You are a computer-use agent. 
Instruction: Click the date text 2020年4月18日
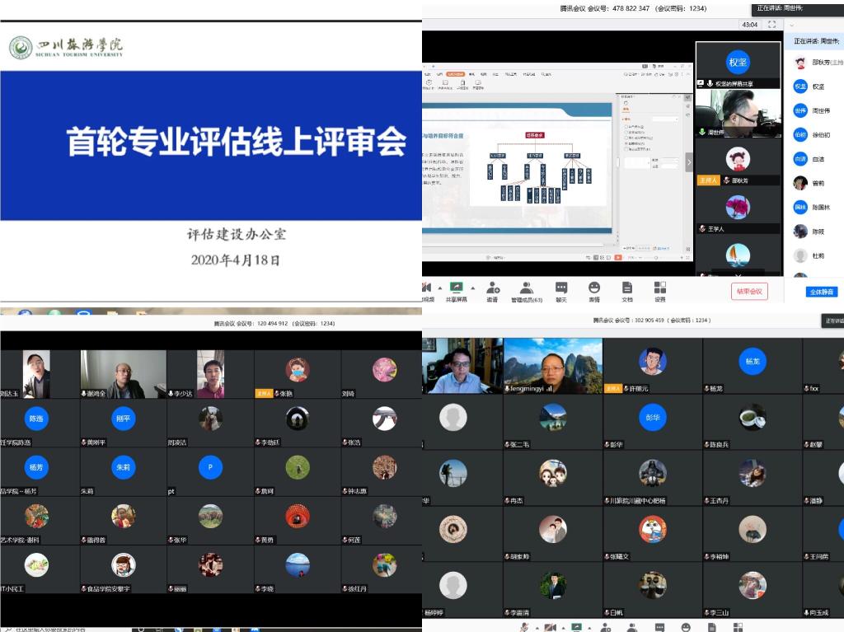235,260
